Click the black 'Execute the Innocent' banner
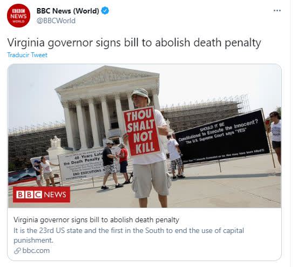This screenshot has height=267, width=298. coord(221,137)
